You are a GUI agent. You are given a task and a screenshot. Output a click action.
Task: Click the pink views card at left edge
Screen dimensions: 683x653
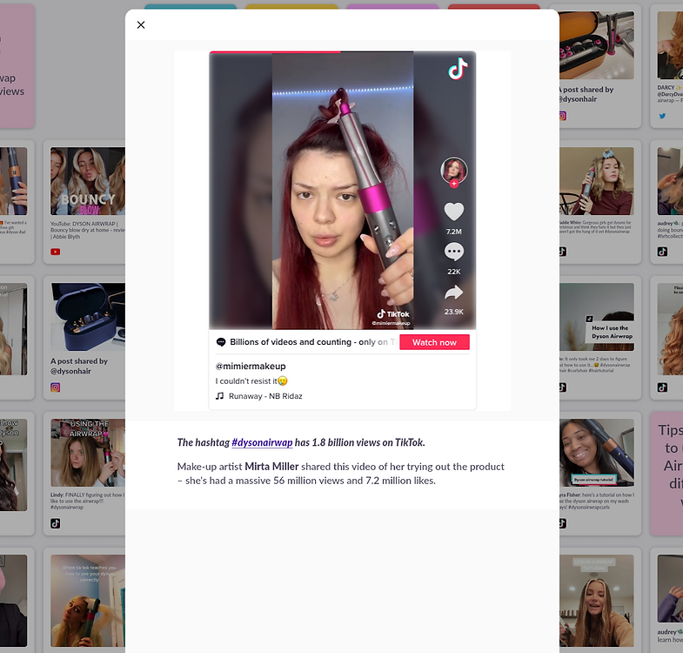17,66
